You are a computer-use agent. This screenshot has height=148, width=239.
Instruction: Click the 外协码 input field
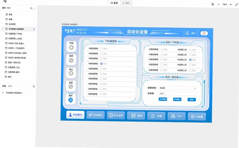coord(177,93)
